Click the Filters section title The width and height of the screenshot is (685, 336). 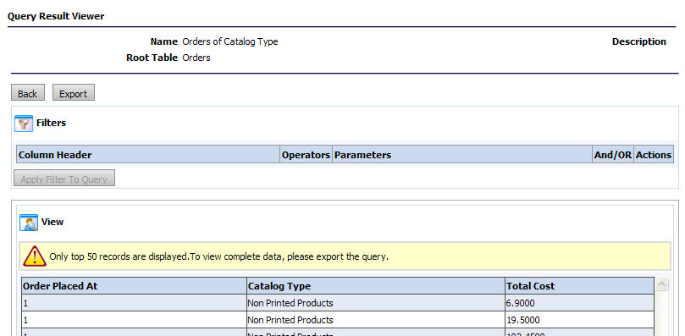51,123
